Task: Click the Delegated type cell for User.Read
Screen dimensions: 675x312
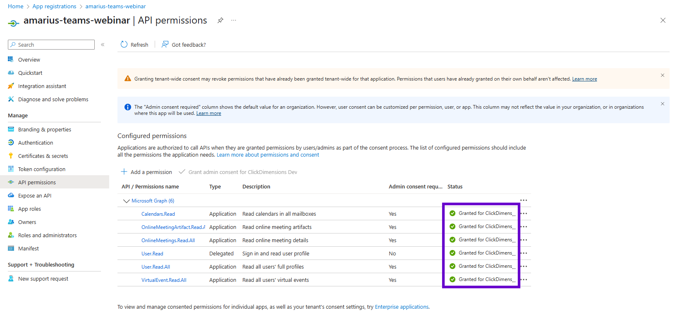Action: 221,254
